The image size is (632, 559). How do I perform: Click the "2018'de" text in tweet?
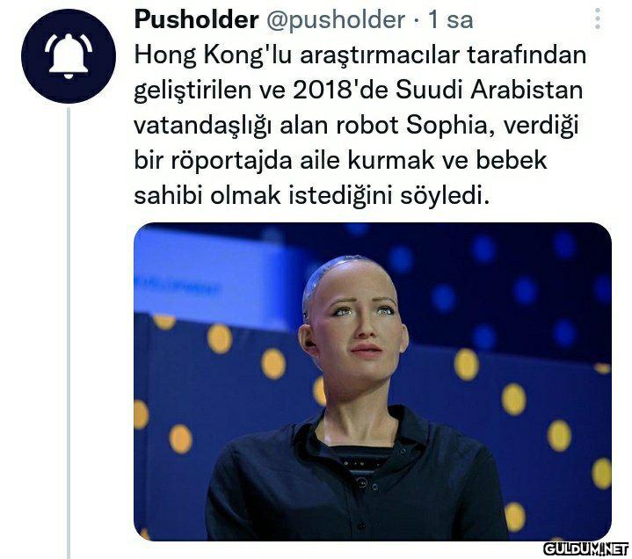(x=340, y=90)
